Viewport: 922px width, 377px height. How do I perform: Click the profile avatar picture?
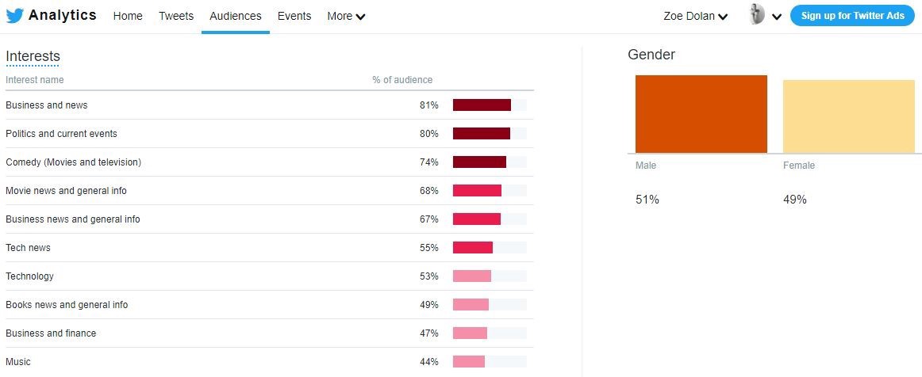coord(757,15)
